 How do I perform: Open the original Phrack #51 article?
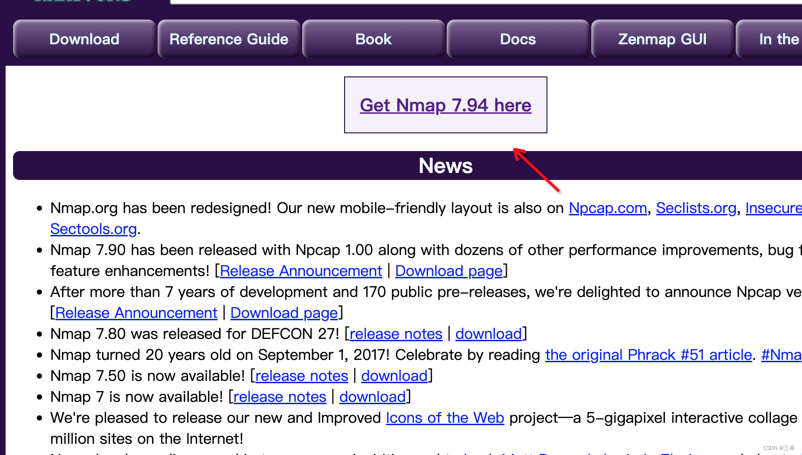click(x=649, y=355)
